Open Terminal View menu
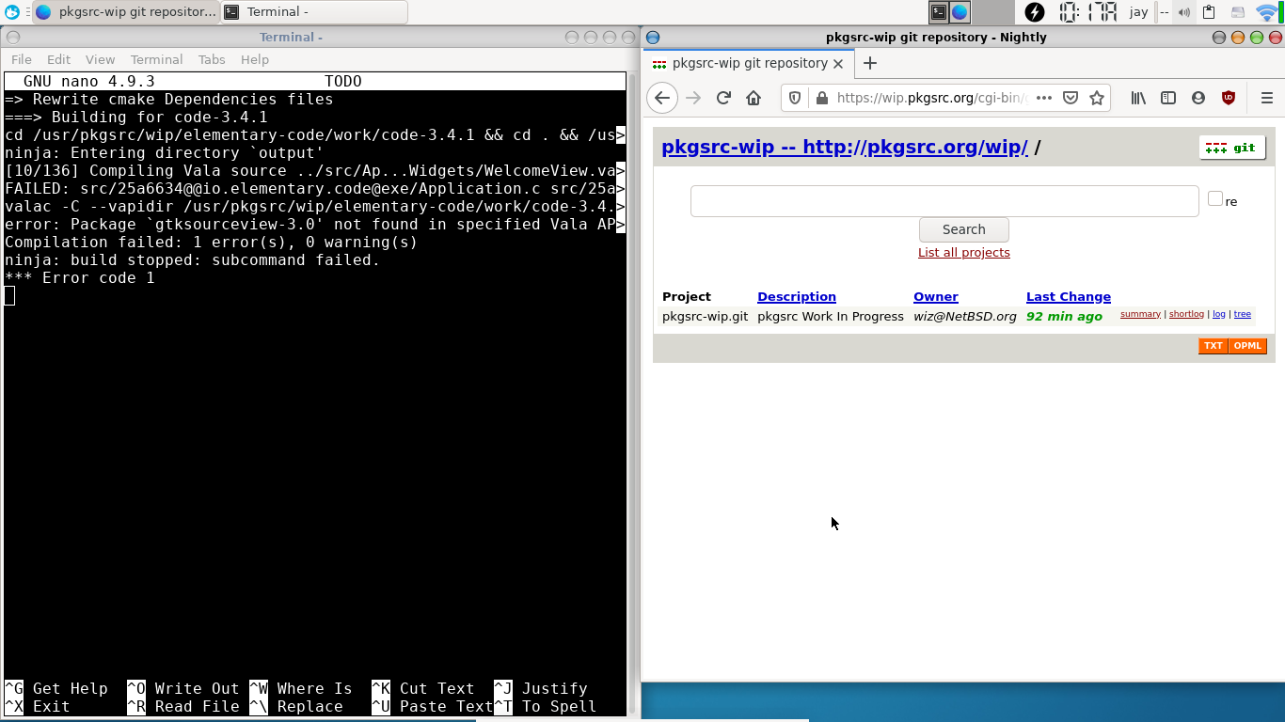The image size is (1285, 722). click(x=100, y=59)
